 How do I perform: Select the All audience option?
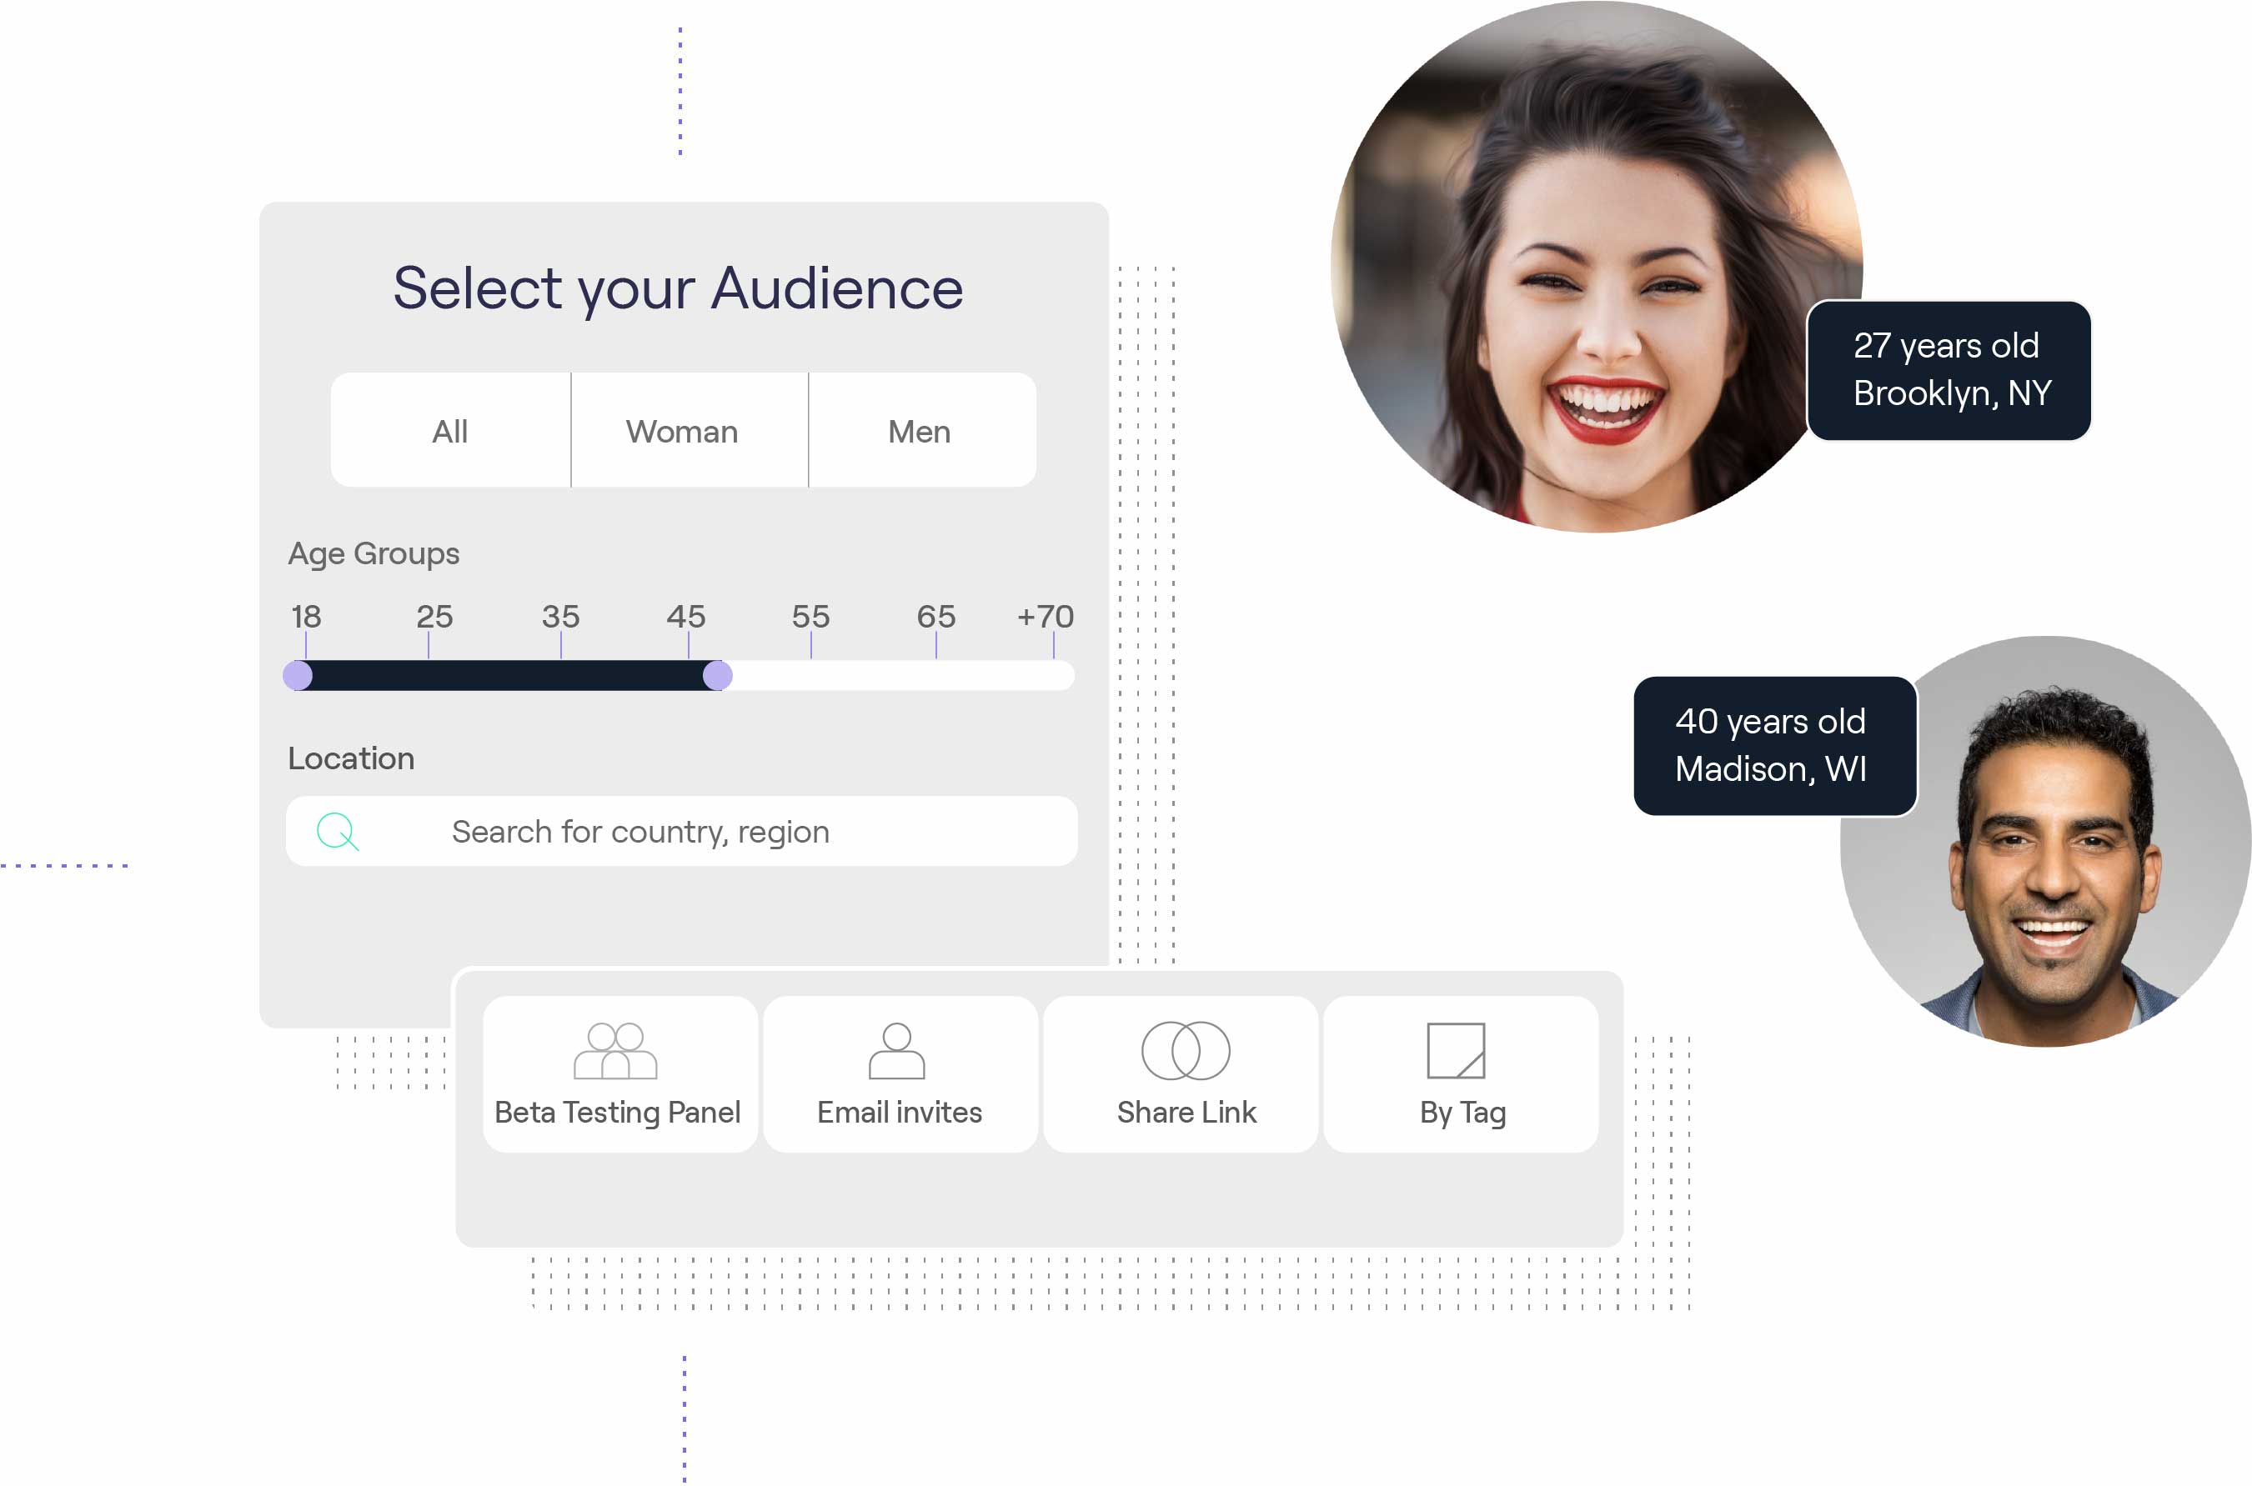point(450,431)
